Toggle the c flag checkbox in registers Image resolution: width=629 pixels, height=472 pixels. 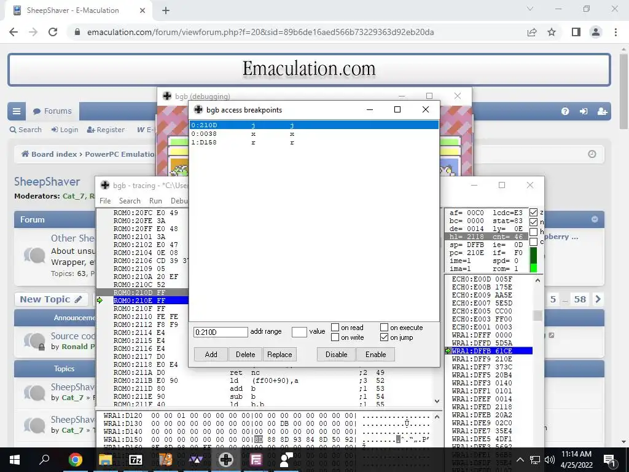(533, 242)
